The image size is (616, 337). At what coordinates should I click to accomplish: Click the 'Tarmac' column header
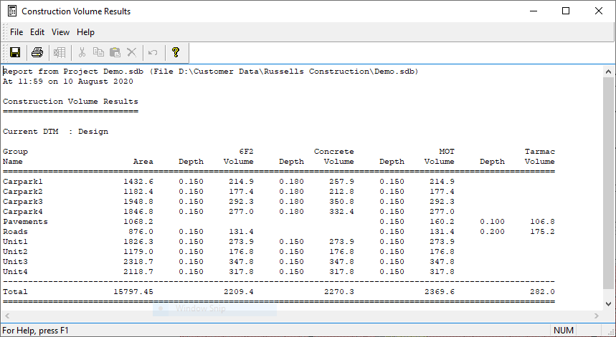[540, 151]
